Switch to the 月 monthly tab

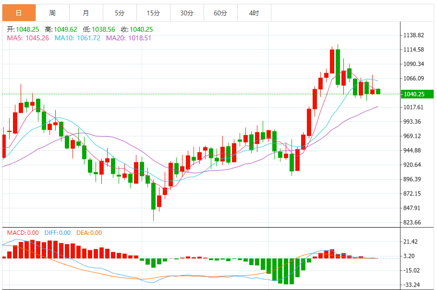86,13
